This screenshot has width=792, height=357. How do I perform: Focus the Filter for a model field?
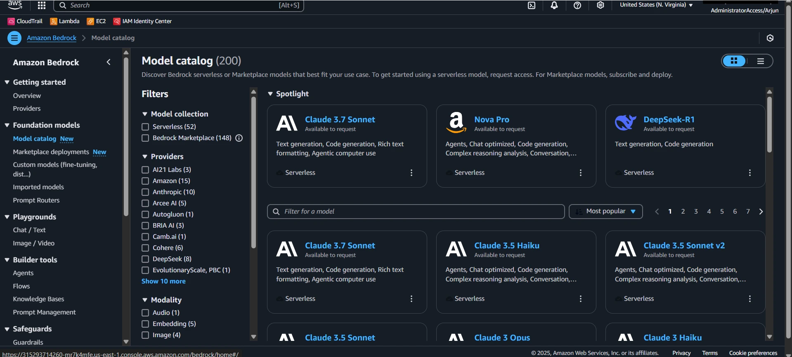click(x=416, y=212)
